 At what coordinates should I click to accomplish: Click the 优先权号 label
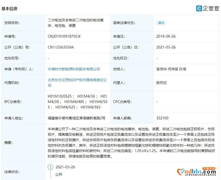click(x=12, y=58)
